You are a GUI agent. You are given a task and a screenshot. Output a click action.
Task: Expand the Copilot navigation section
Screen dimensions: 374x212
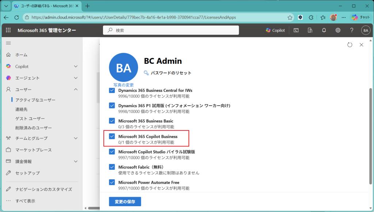click(76, 66)
